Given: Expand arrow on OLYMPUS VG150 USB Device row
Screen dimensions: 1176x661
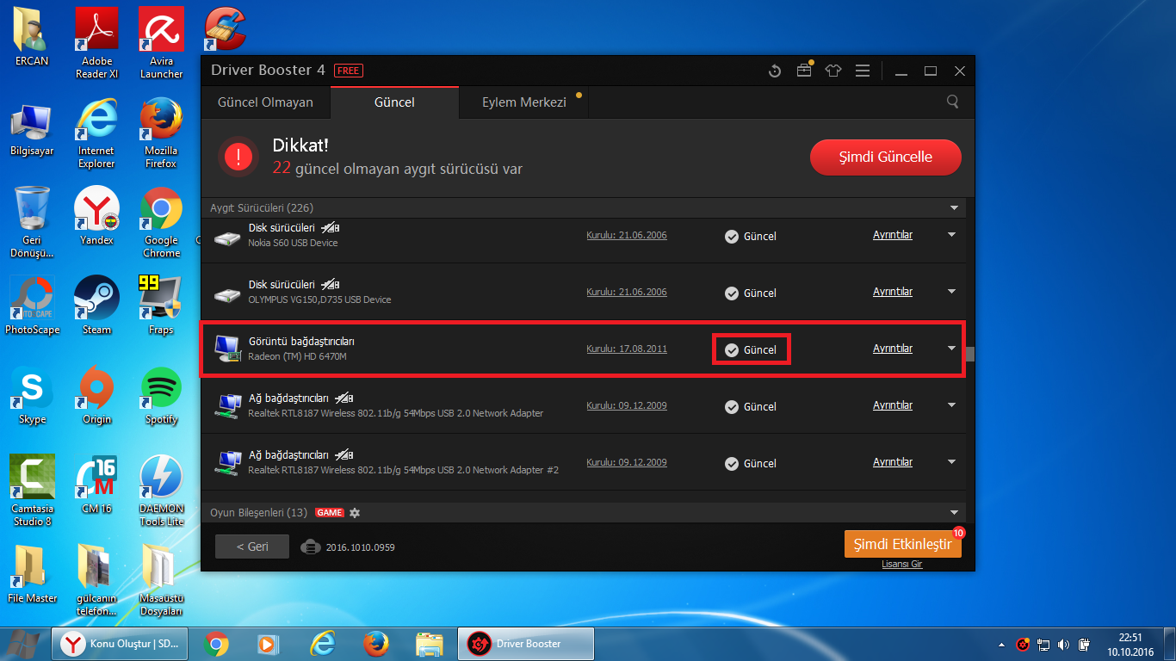Looking at the screenshot, I should click(x=951, y=292).
